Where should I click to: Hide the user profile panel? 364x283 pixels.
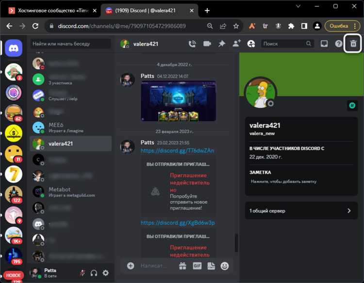(x=251, y=44)
